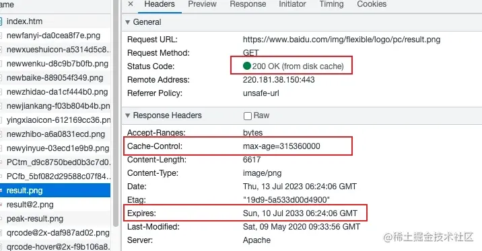Switch to the Initiator tab
482x251 pixels.
292,4
